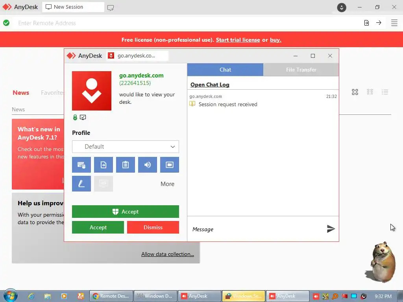Image resolution: width=403 pixels, height=302 pixels.
Task: Launch Internet Explorer from taskbar
Action: (31, 296)
